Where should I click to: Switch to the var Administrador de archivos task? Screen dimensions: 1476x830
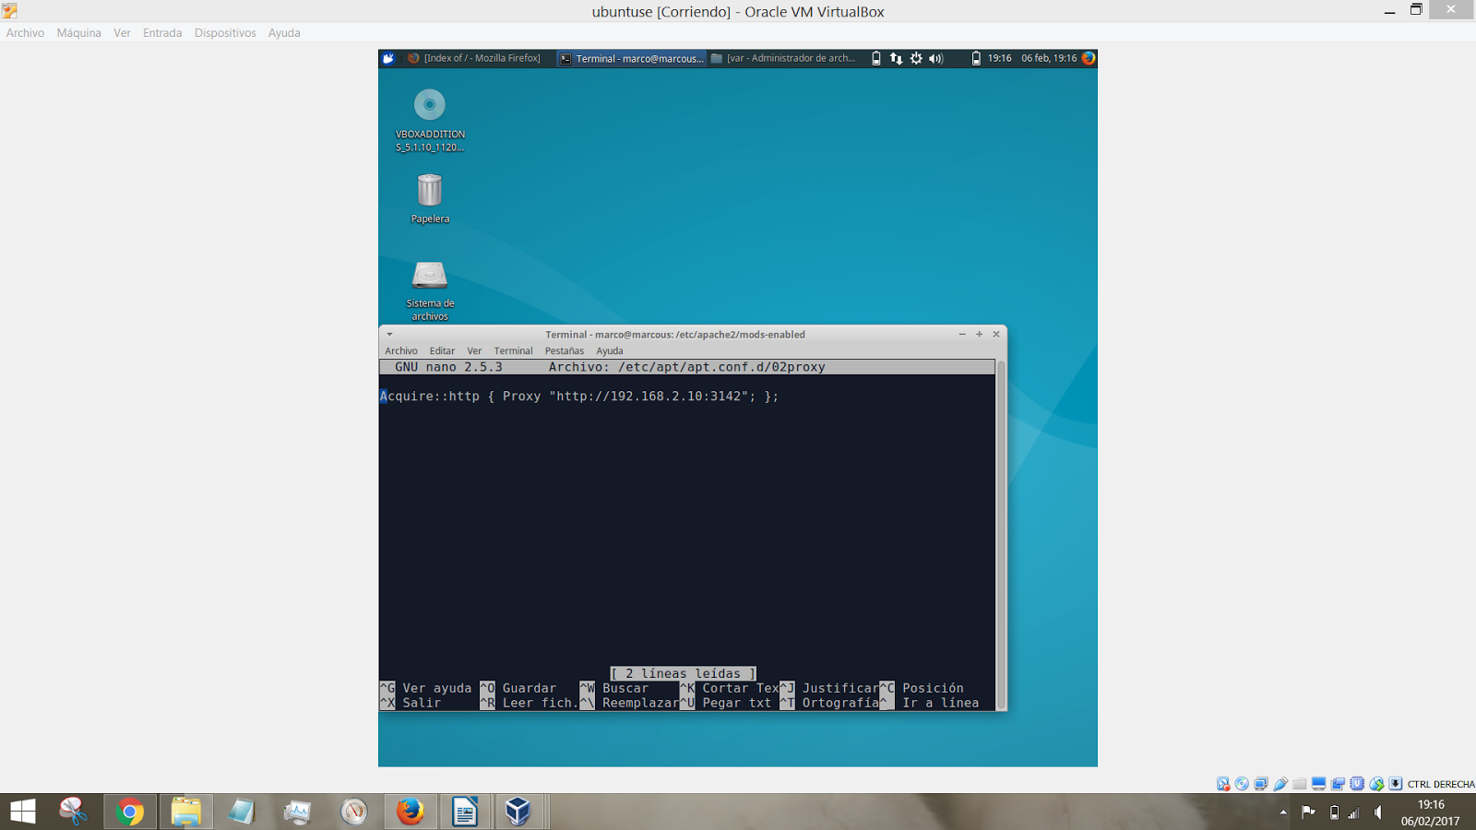click(x=784, y=58)
